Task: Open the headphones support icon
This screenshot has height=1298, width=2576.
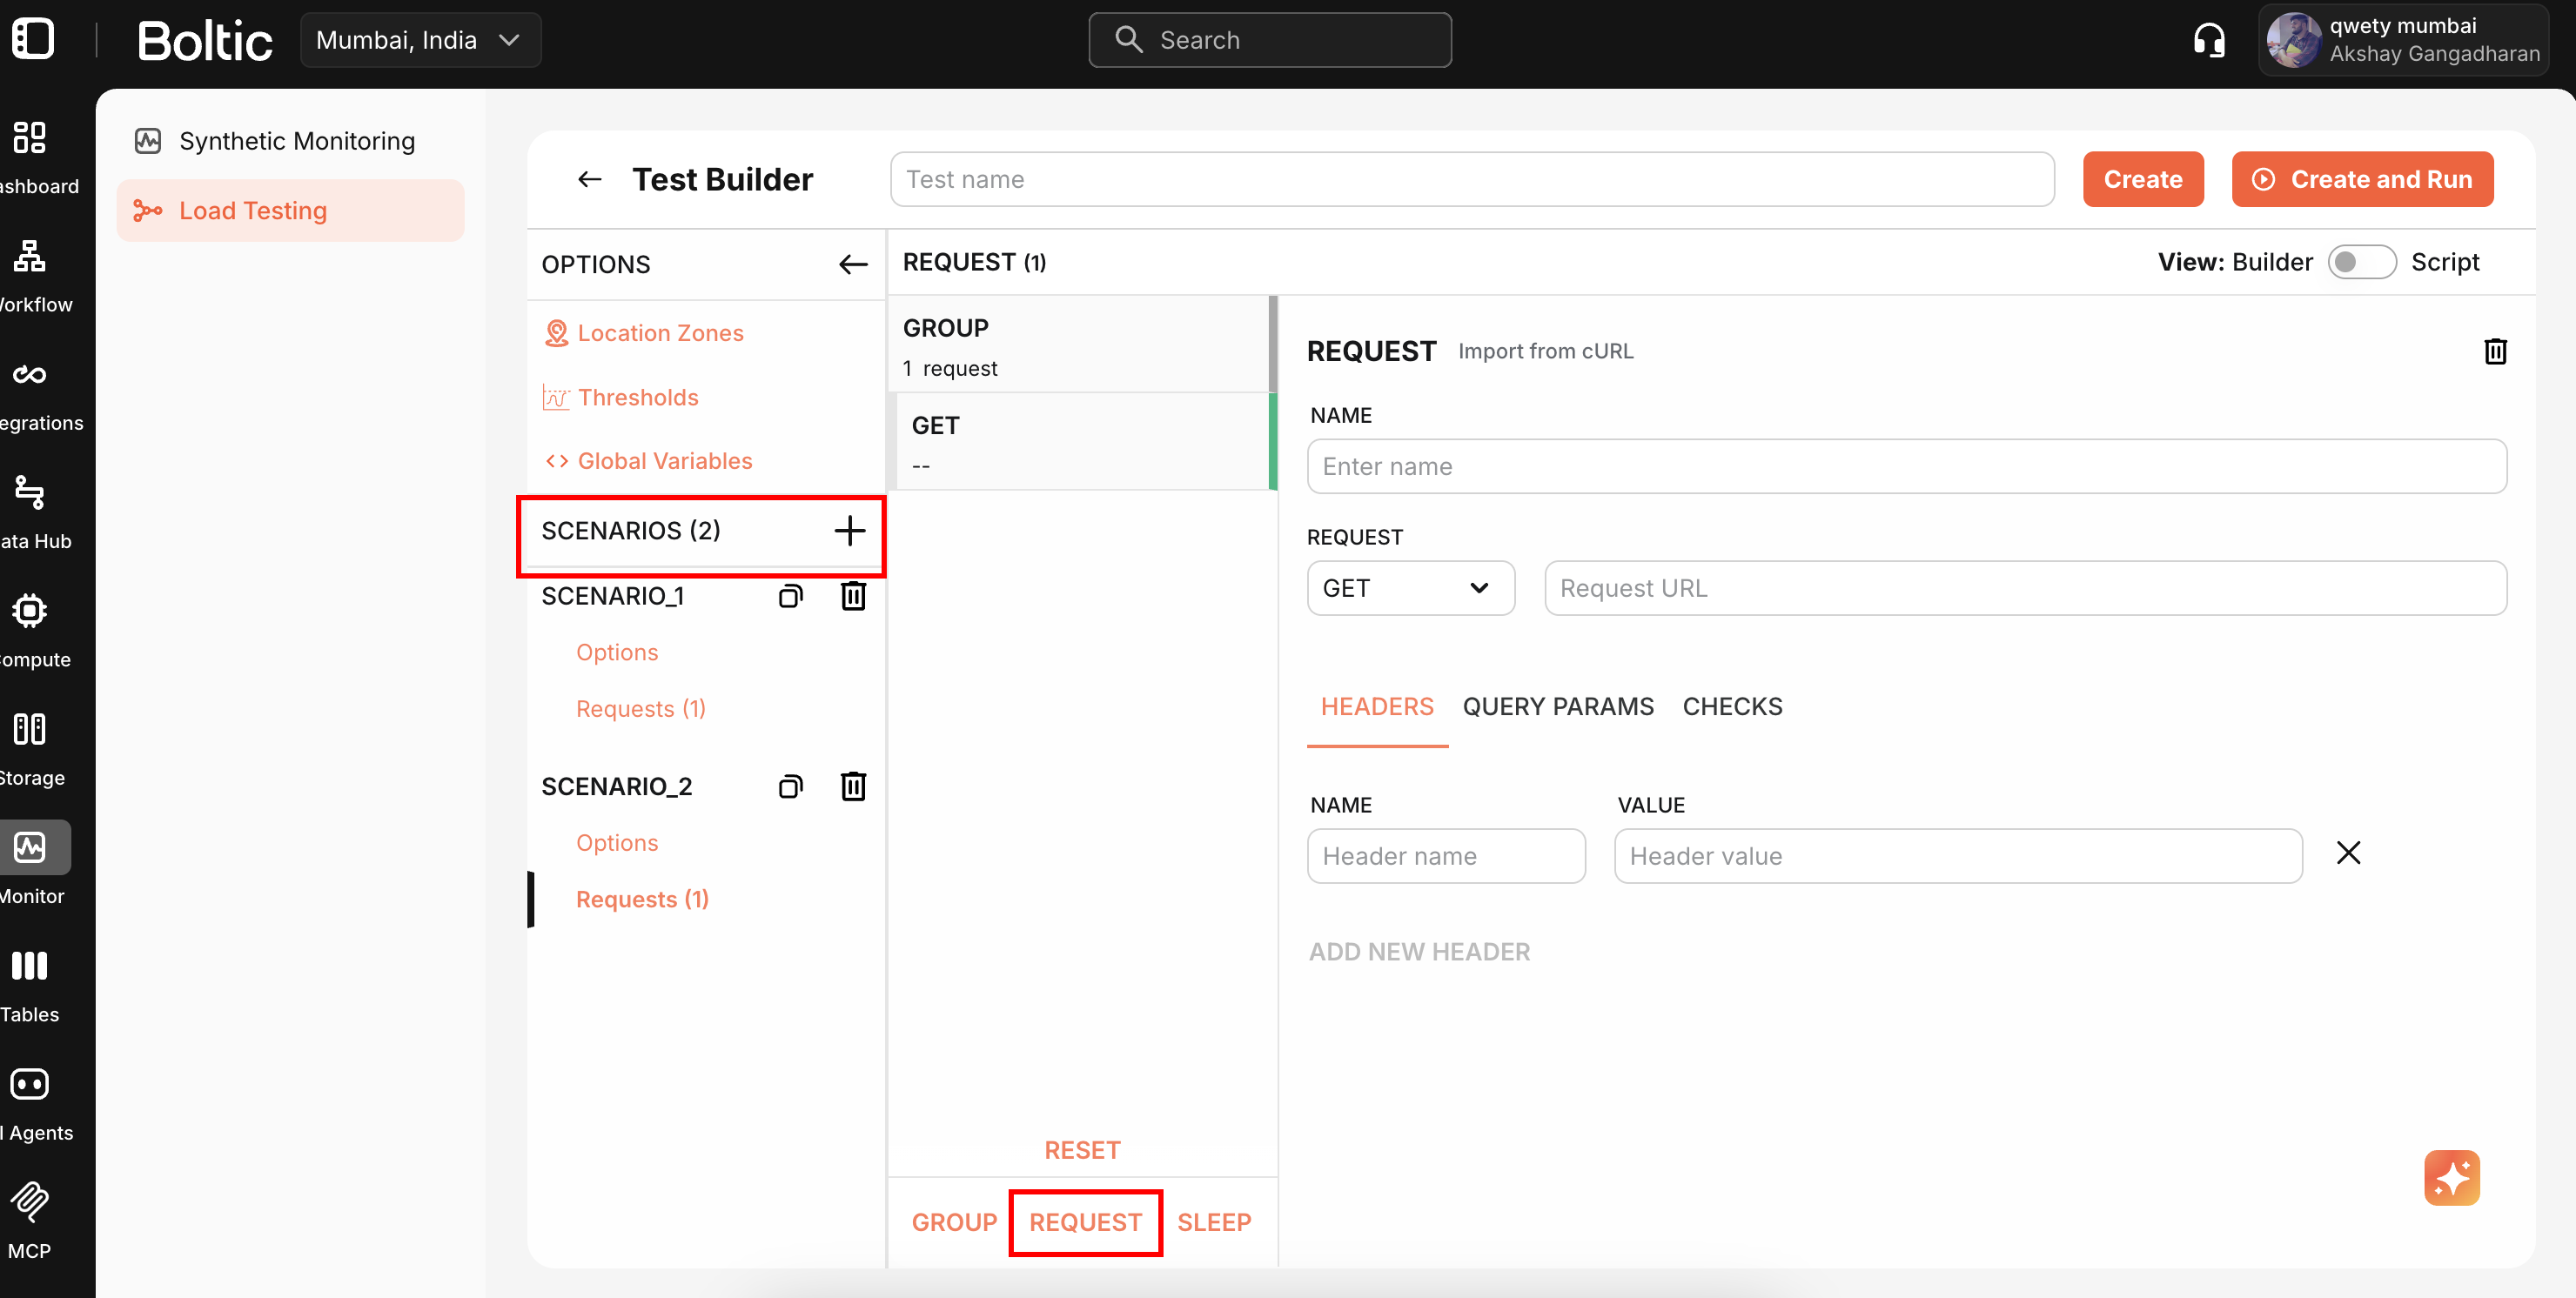Action: 2209,39
